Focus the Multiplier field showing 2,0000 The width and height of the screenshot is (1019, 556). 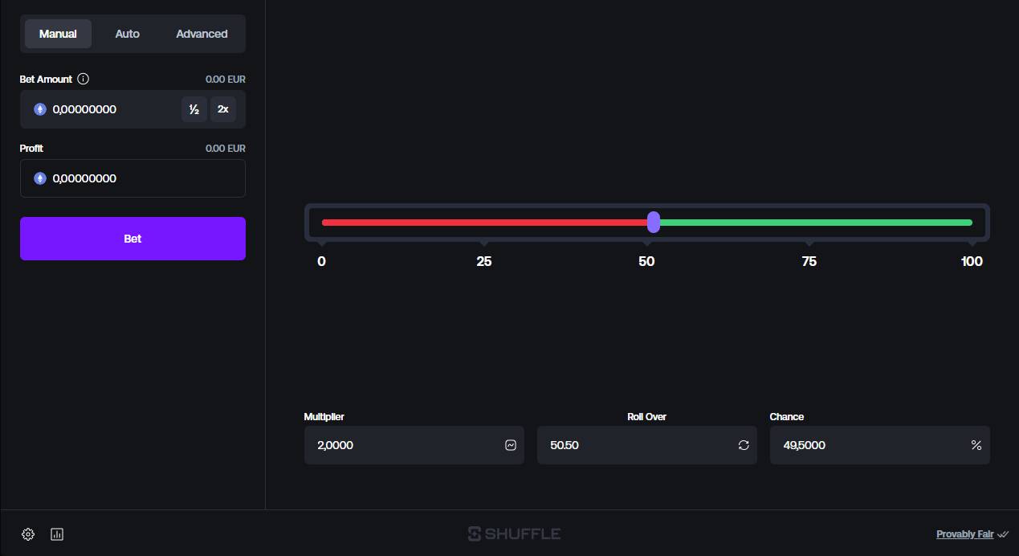tap(414, 445)
